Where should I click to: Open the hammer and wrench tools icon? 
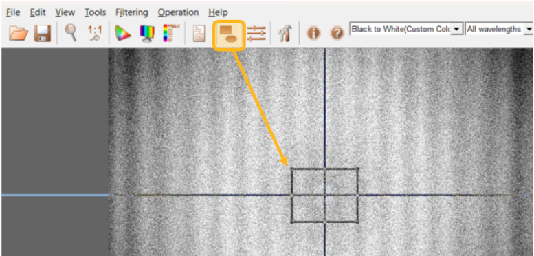coord(285,34)
